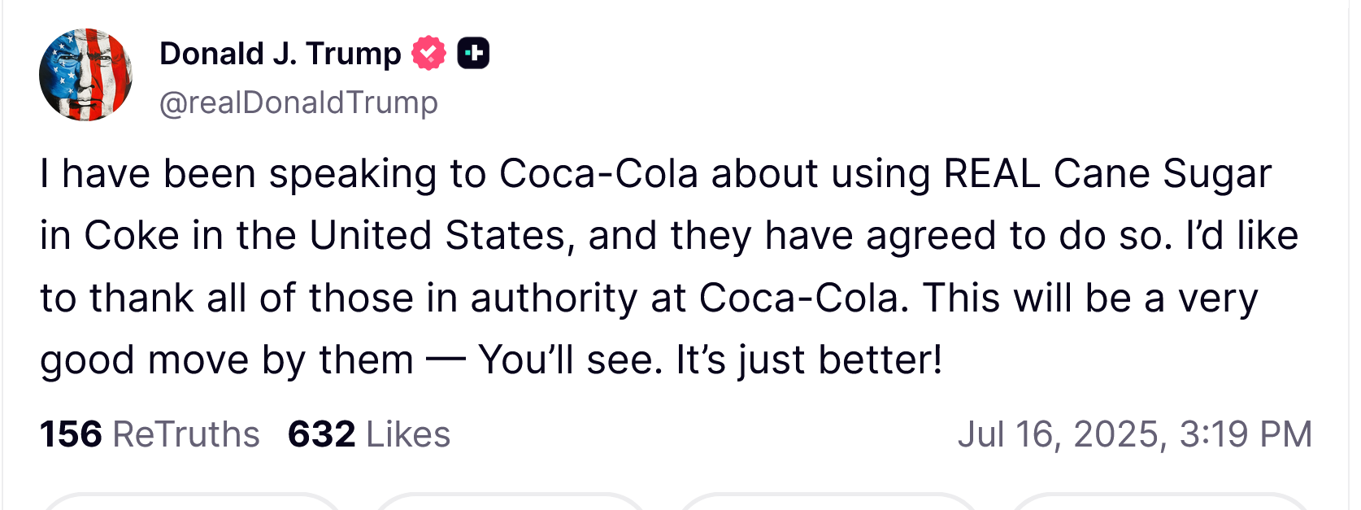This screenshot has width=1361, height=510.
Task: Click the phrase "It's just better!"
Action: point(809,360)
